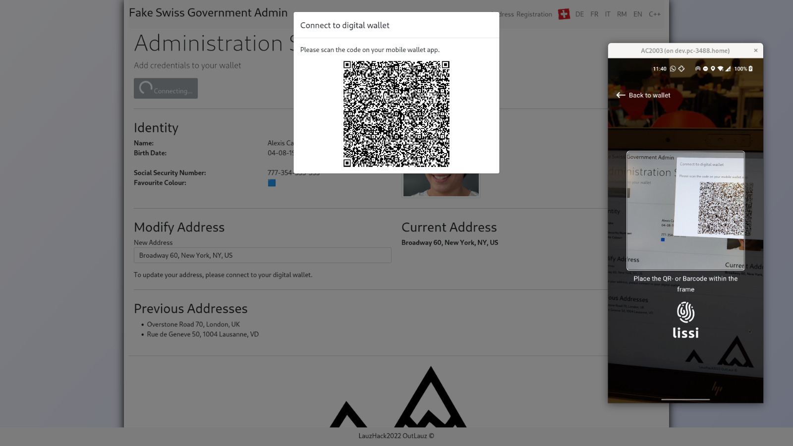The image size is (793, 446).
Task: Click 'Rue de Geneve 50, 1004 Lausanne, VD'
Action: pyautogui.click(x=203, y=334)
